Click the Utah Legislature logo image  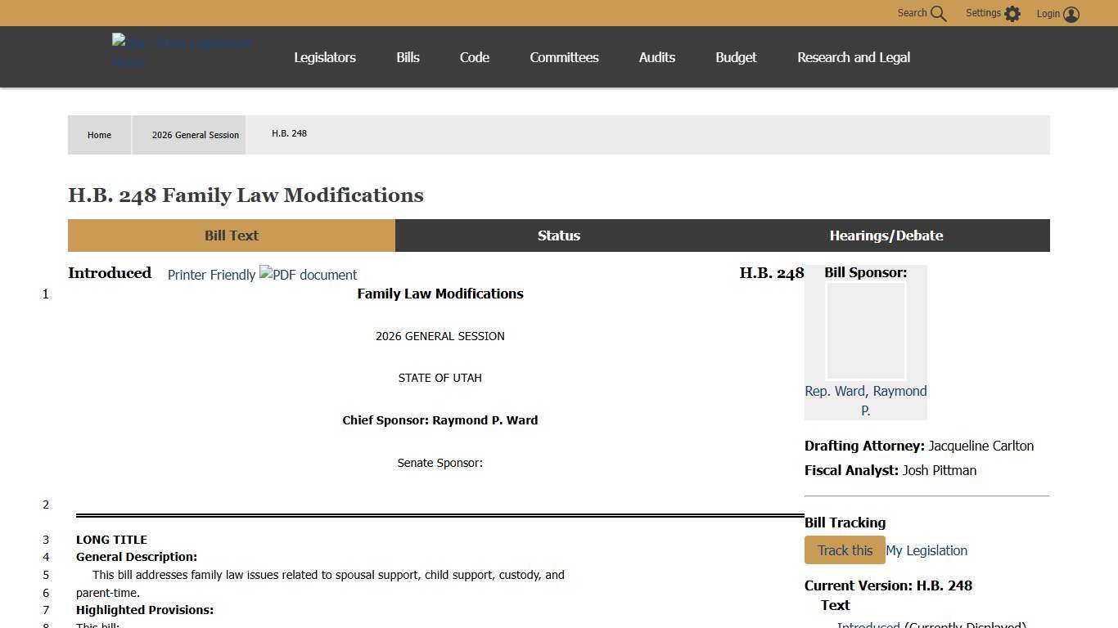tap(183, 51)
